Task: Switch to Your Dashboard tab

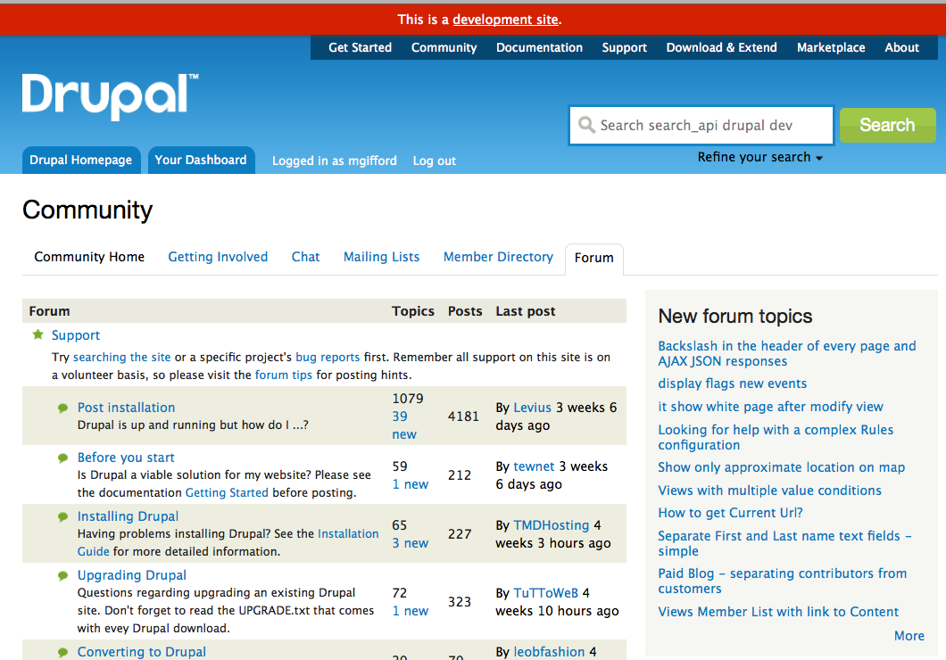Action: coord(201,161)
